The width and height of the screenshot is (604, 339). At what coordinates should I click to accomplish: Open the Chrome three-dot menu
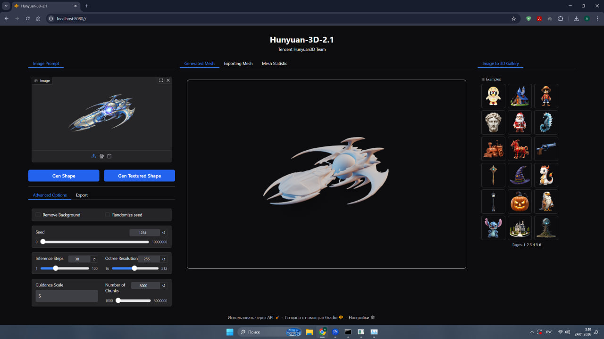click(x=597, y=19)
